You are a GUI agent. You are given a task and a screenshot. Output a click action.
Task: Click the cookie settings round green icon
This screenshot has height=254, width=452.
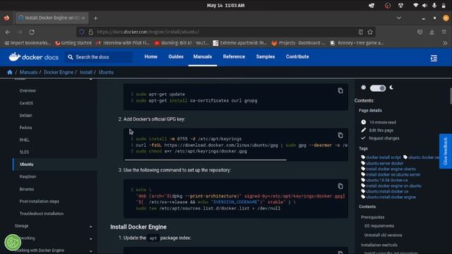pos(13,243)
